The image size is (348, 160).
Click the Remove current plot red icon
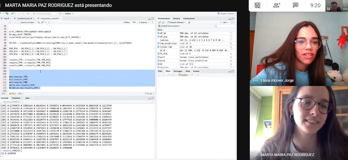pos(192,75)
